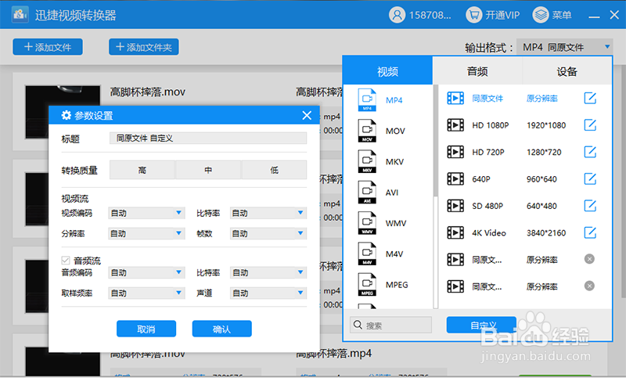Viewport: 626px width, 378px height.
Task: Switch to the 音频 tab
Action: click(x=477, y=71)
